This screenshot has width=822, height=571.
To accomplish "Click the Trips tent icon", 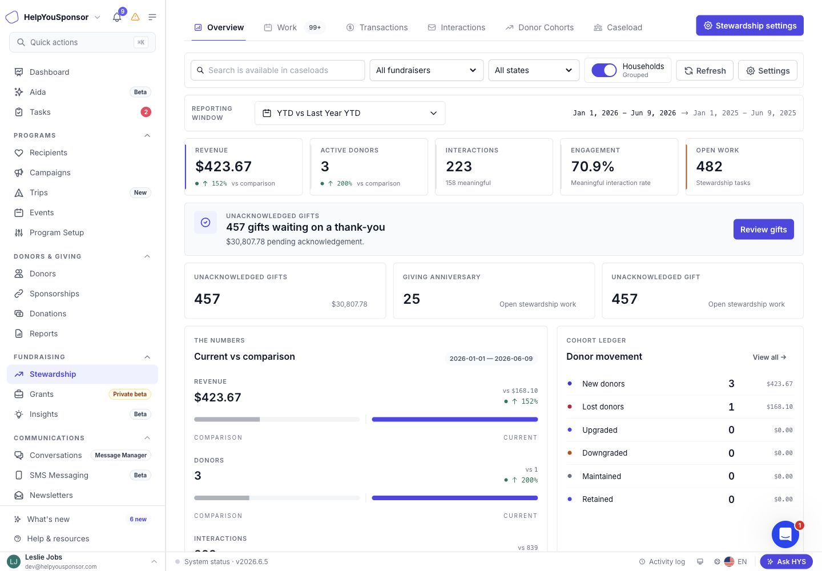I will tap(19, 192).
